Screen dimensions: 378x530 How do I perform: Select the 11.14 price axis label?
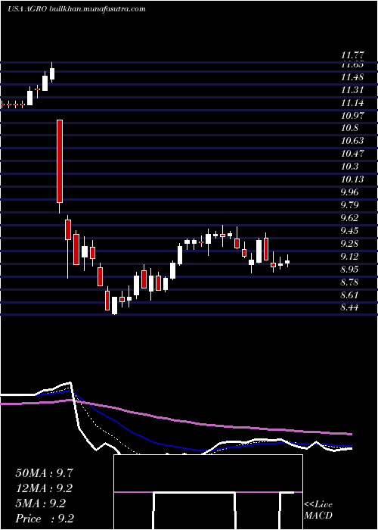pyautogui.click(x=353, y=103)
